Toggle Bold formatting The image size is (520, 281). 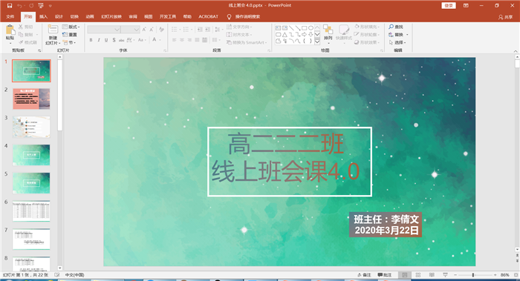pyautogui.click(x=91, y=40)
